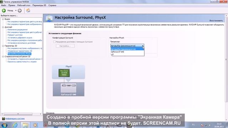Collapse the Параметры 3D tree node
Screen dimensions: 228x128
(x=3, y=46)
